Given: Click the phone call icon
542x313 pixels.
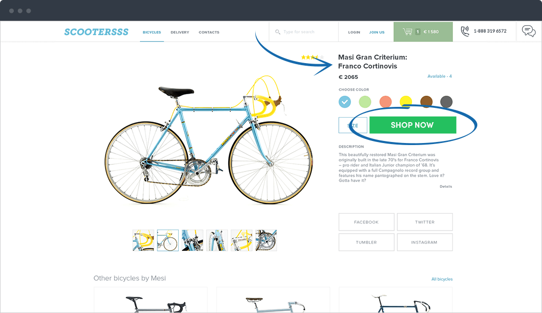Looking at the screenshot, I should 465,31.
